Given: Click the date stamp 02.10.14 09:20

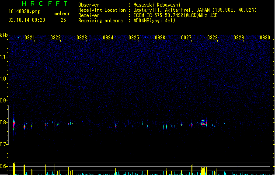Looking at the screenshot, I should pyautogui.click(x=27, y=20).
